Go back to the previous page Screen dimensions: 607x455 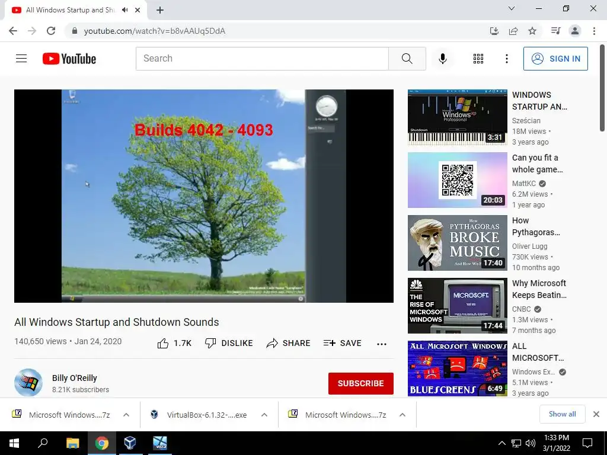pyautogui.click(x=13, y=31)
